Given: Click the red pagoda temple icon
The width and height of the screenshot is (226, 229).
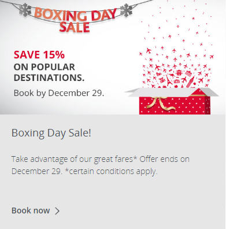Looking at the screenshot, I should [179, 73].
